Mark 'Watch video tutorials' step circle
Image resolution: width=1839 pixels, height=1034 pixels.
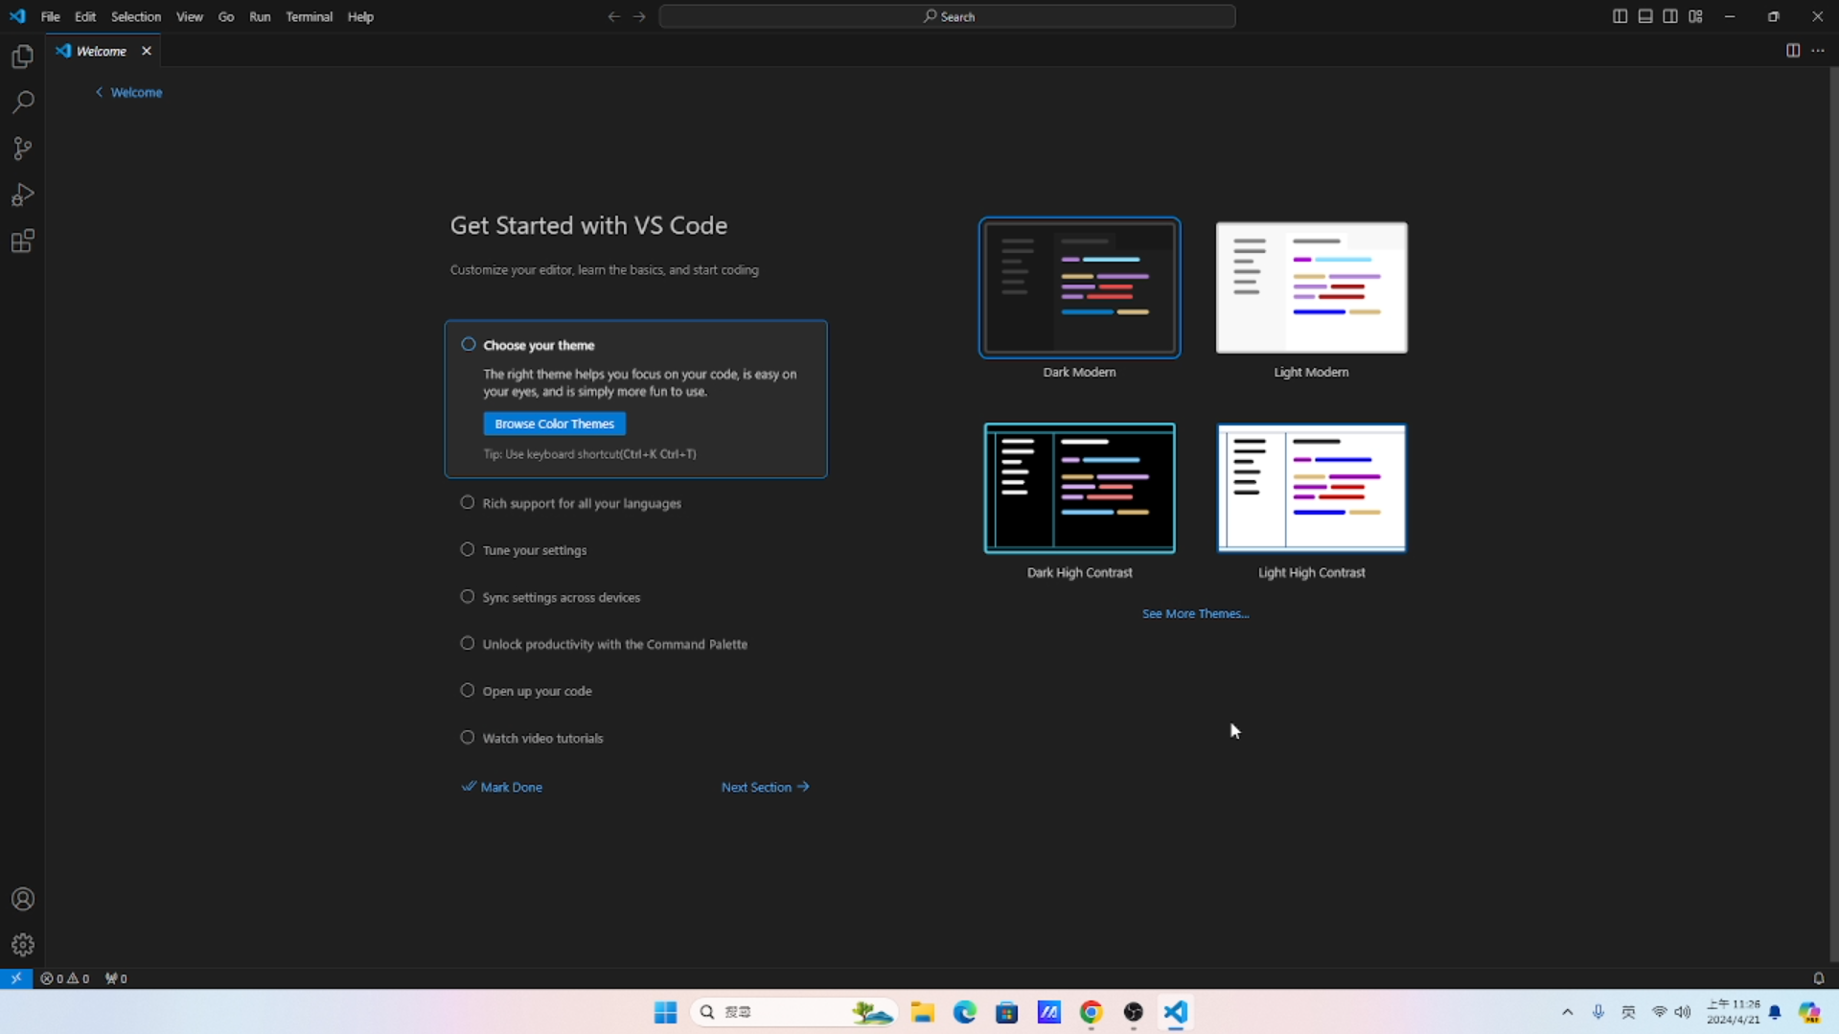[x=468, y=738]
